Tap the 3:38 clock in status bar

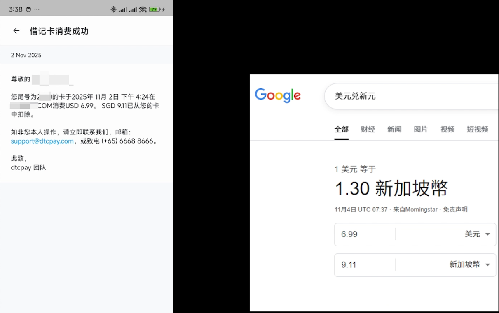[x=16, y=9]
